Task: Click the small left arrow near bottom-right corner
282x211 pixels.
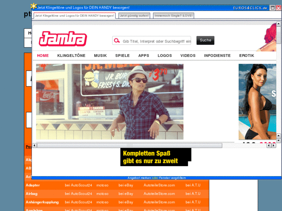Action: pyautogui.click(x=269, y=145)
